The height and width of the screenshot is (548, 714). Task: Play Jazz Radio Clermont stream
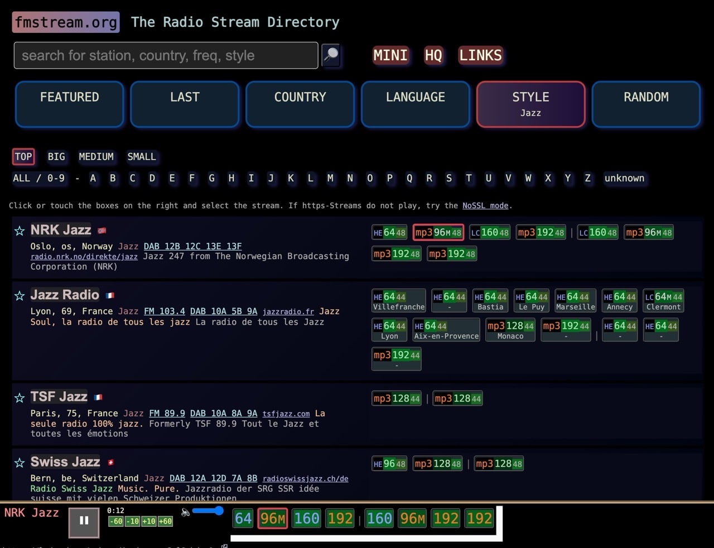[664, 301]
